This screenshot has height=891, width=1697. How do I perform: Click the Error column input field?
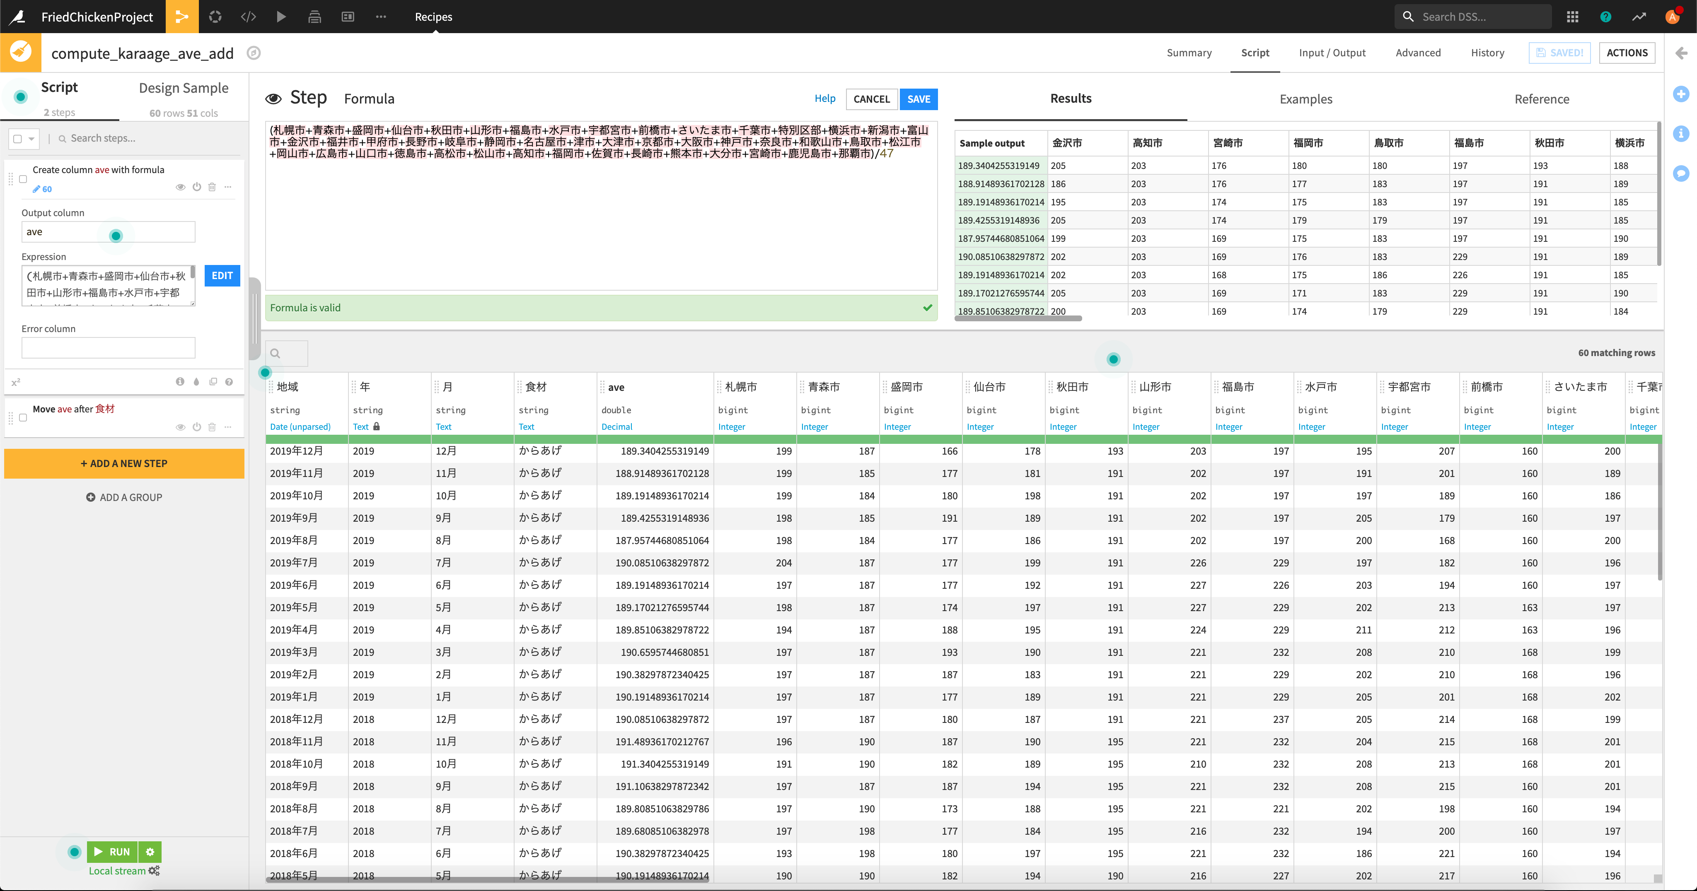coord(108,348)
